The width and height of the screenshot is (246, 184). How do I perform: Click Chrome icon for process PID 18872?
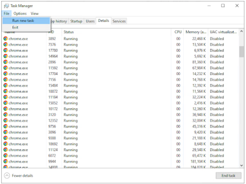coord(6,91)
